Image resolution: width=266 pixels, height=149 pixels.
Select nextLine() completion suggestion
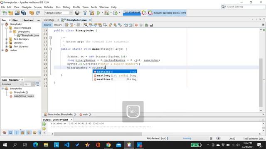(x=115, y=79)
